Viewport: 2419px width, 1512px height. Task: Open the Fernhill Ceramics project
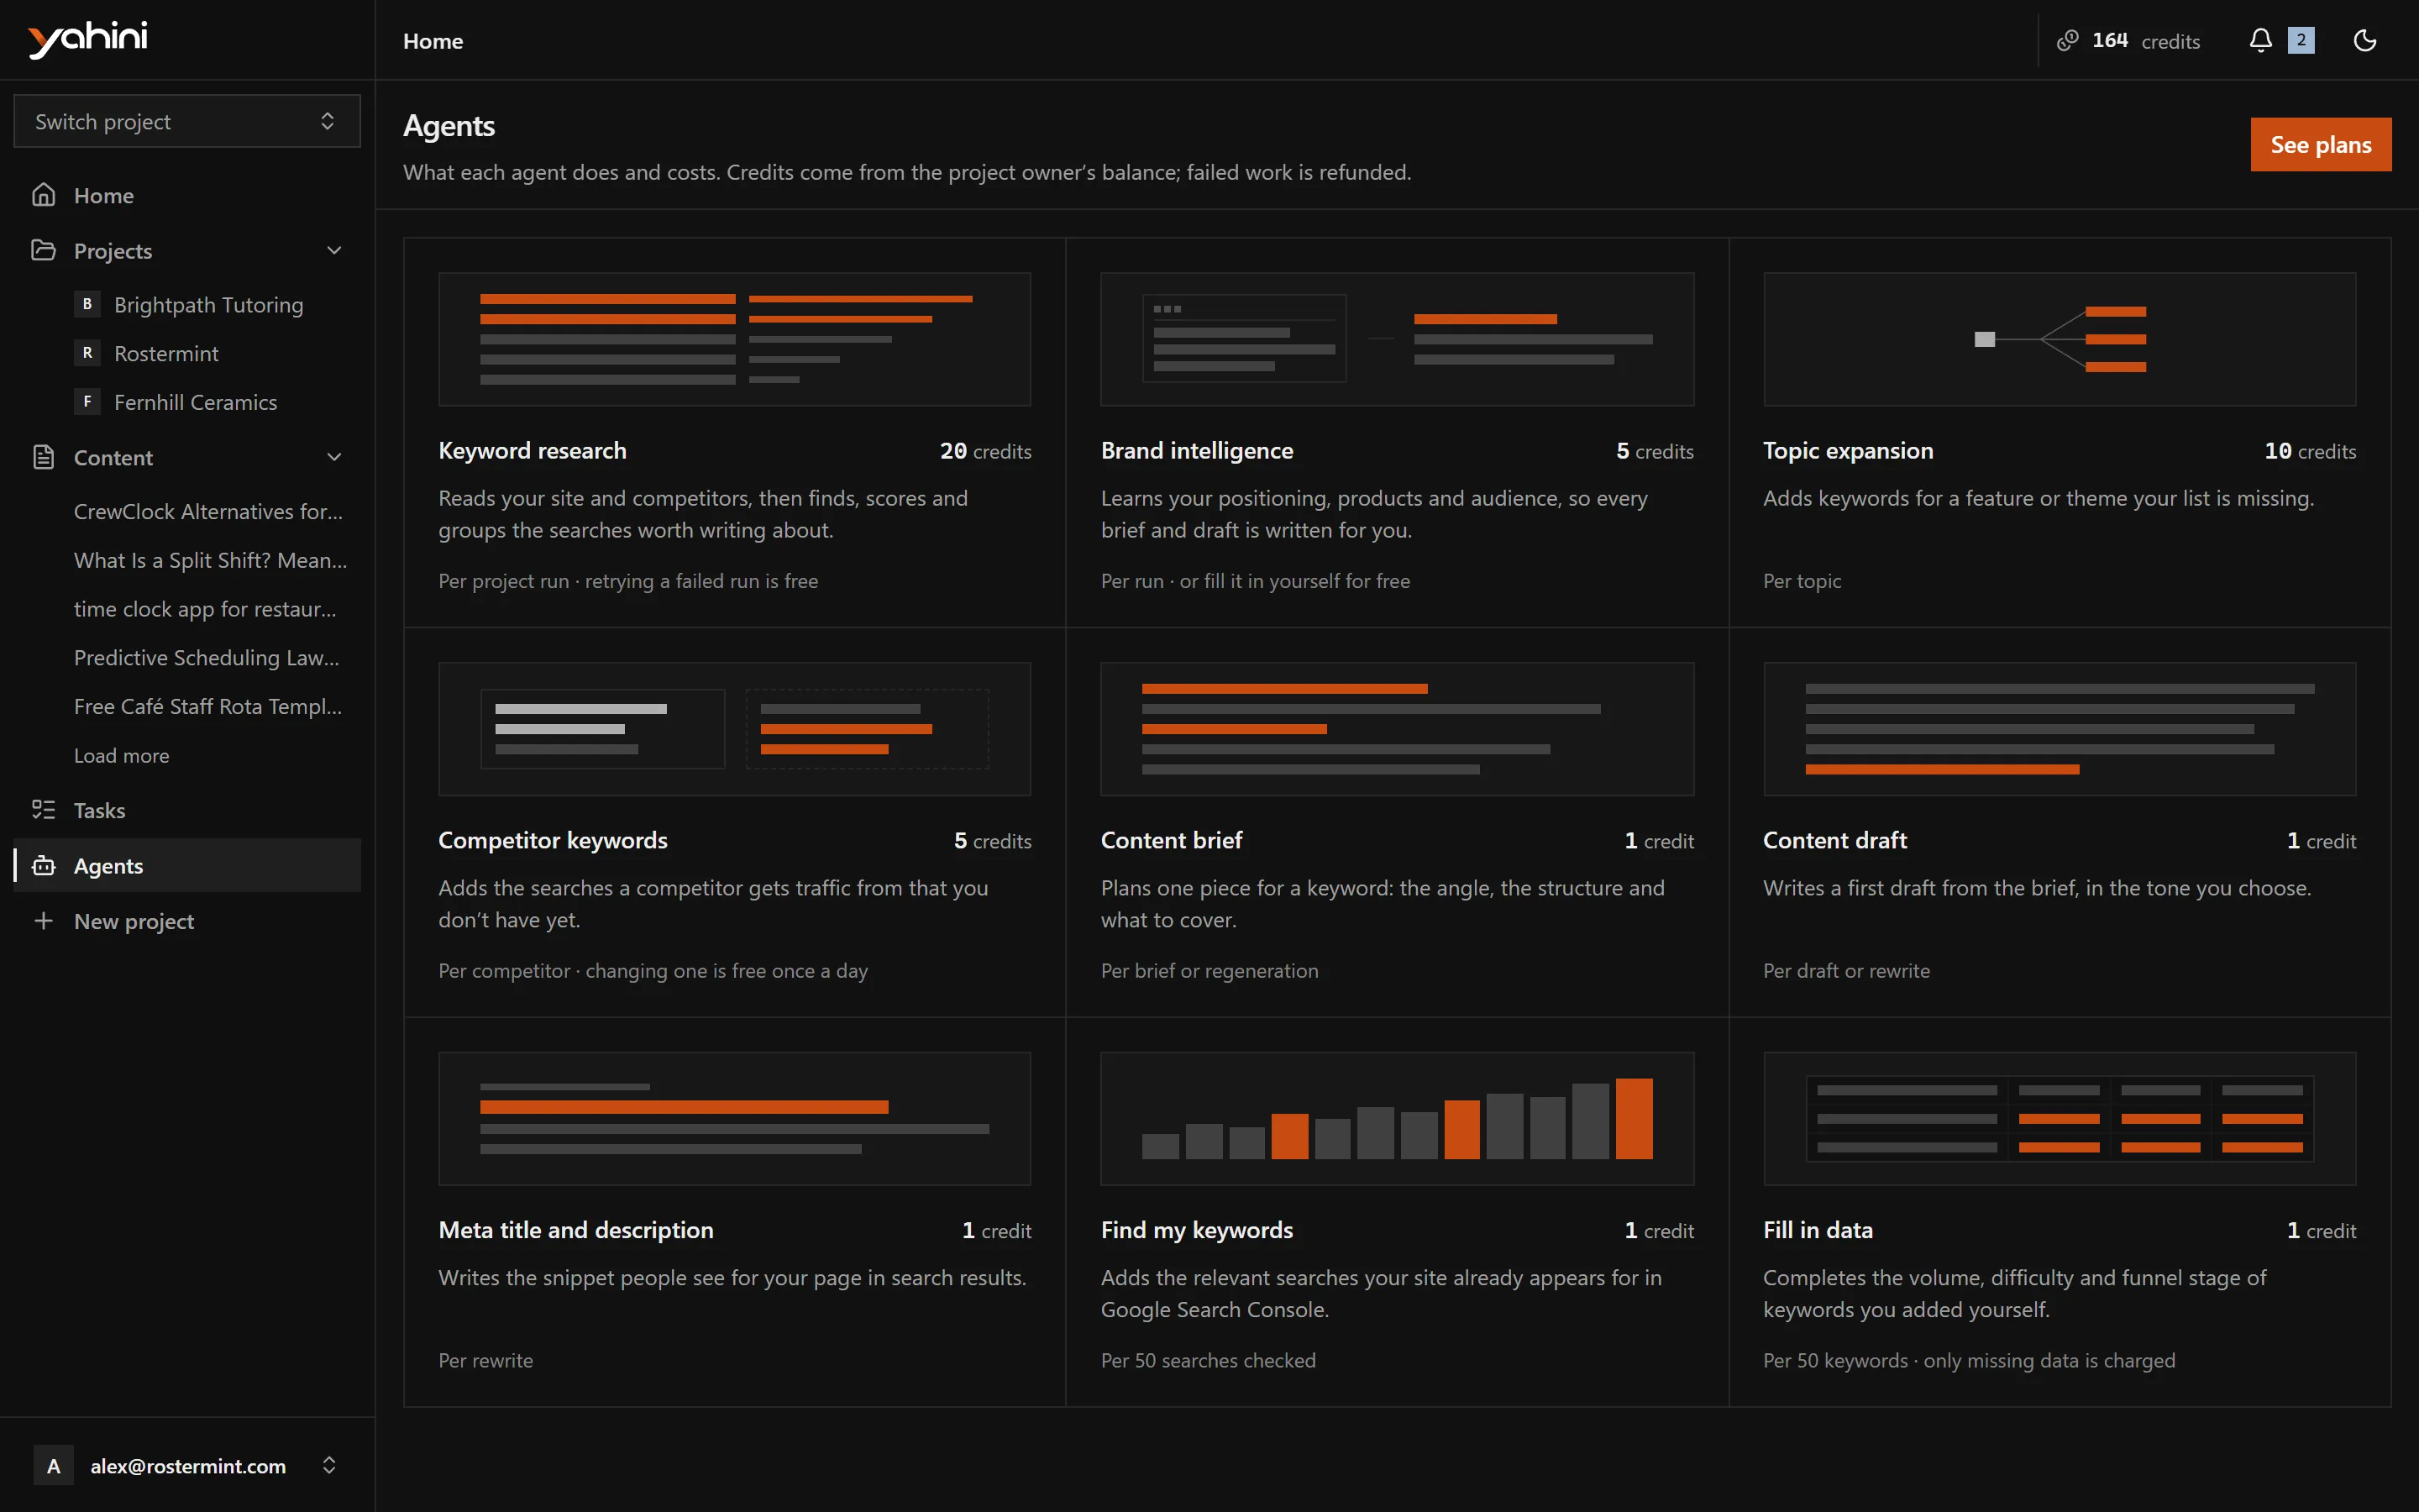(195, 402)
